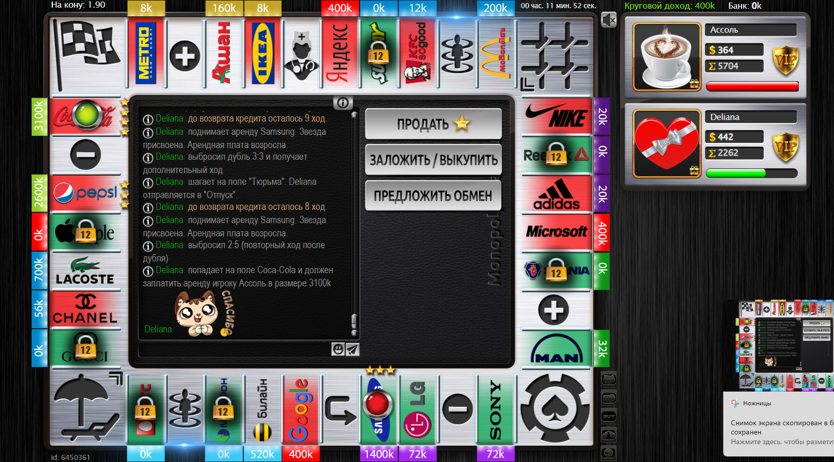The width and height of the screenshot is (834, 462).
Task: Click the casino chip corner cell
Action: pos(555,408)
